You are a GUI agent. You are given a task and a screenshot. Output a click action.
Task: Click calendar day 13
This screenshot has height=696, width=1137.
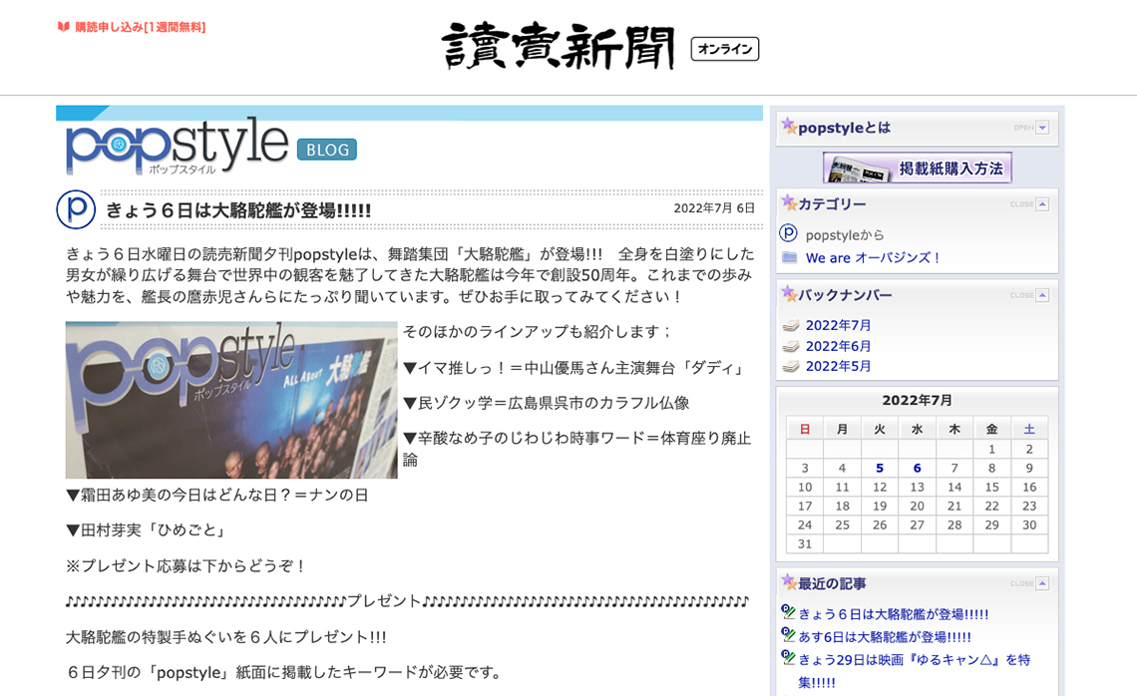[918, 488]
